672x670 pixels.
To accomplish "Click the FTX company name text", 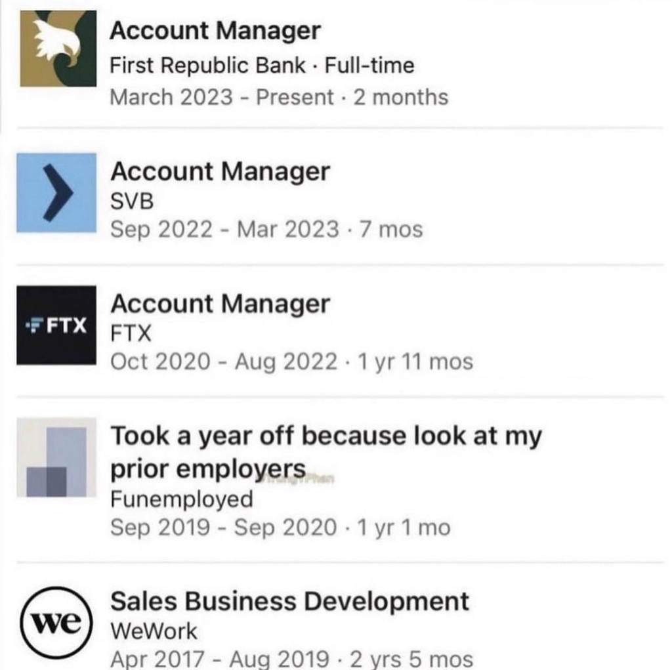I will coord(131,333).
